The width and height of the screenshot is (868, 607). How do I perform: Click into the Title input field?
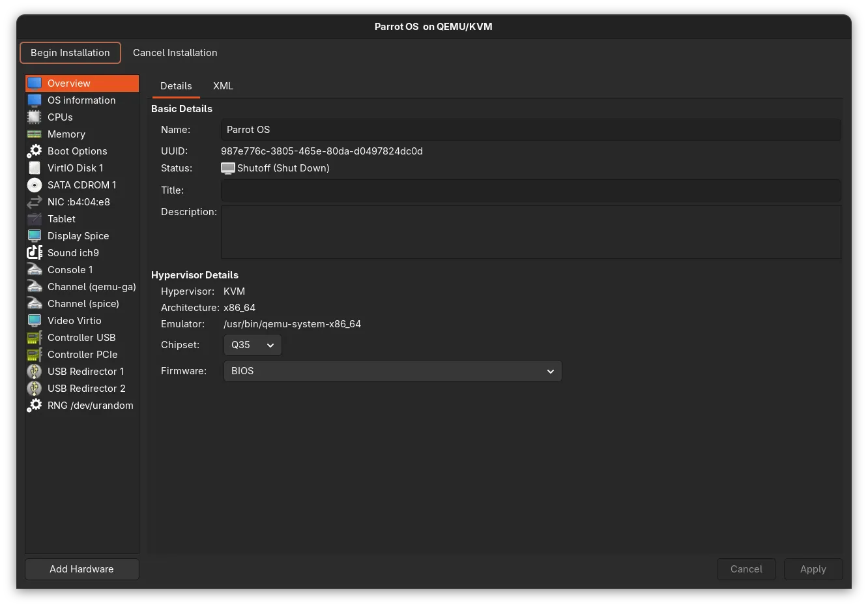[531, 190]
